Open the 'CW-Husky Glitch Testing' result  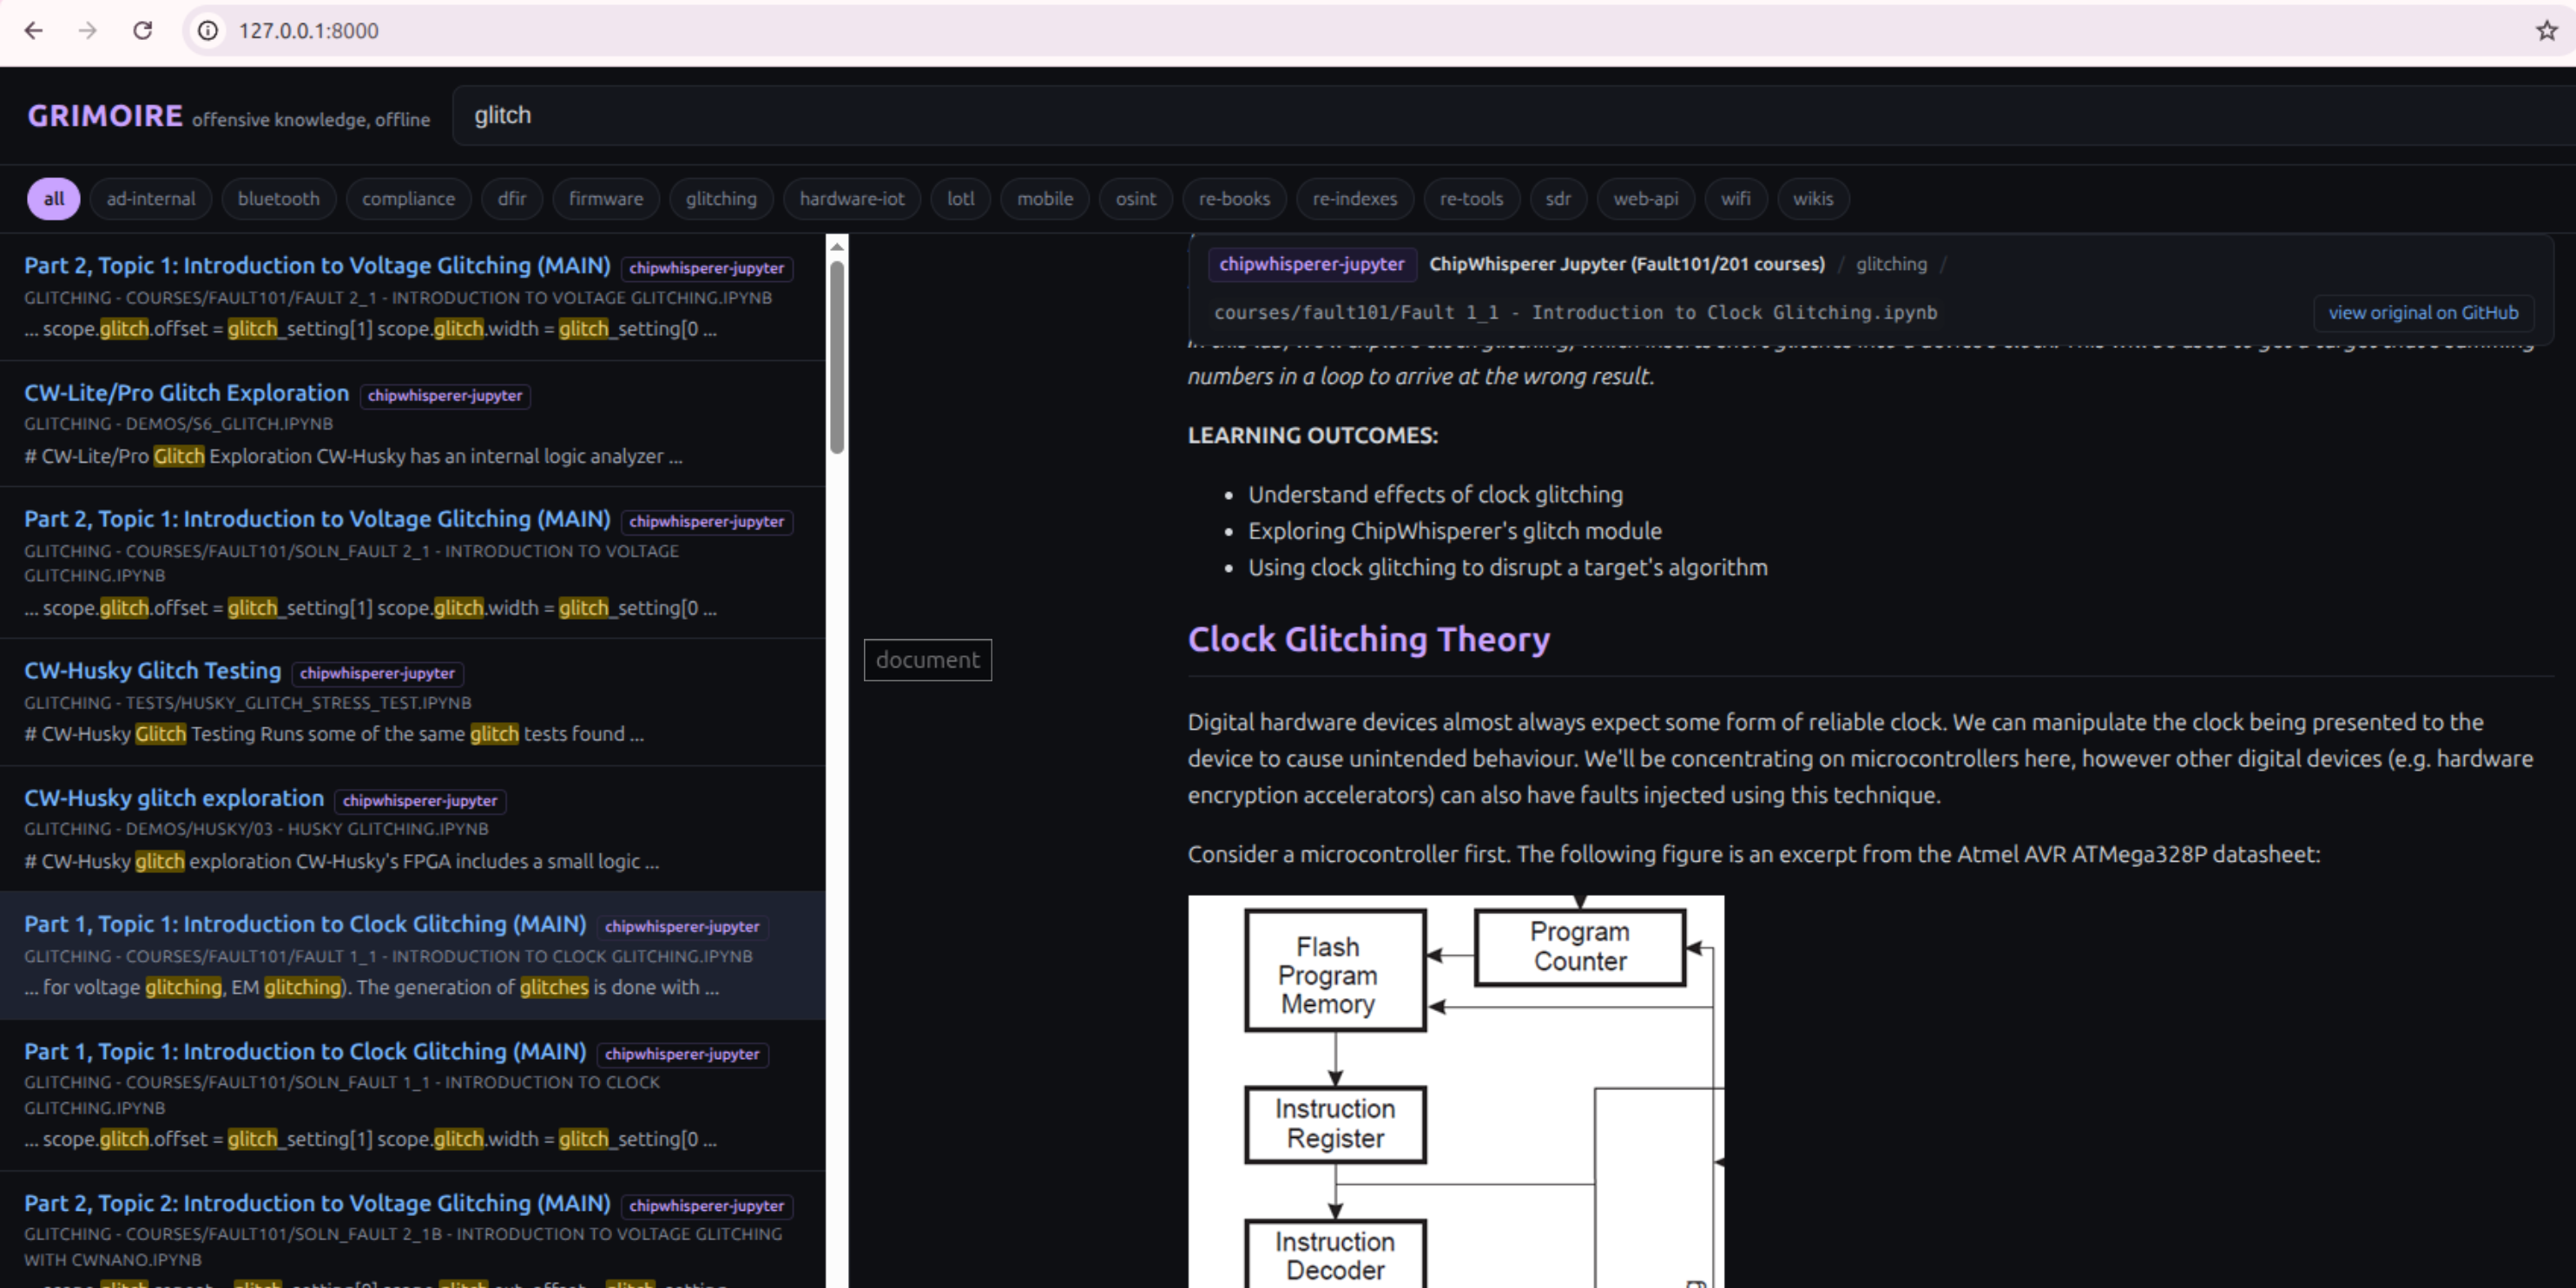click(152, 670)
